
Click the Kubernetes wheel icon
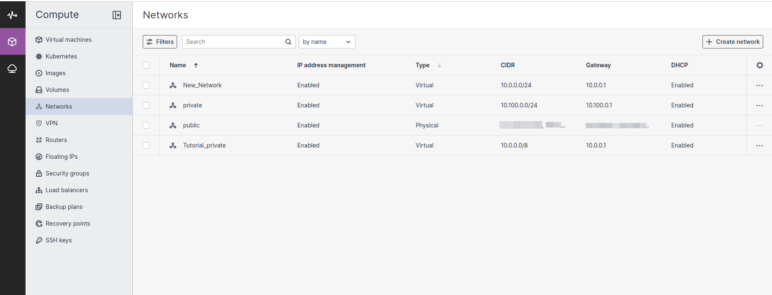coord(39,56)
